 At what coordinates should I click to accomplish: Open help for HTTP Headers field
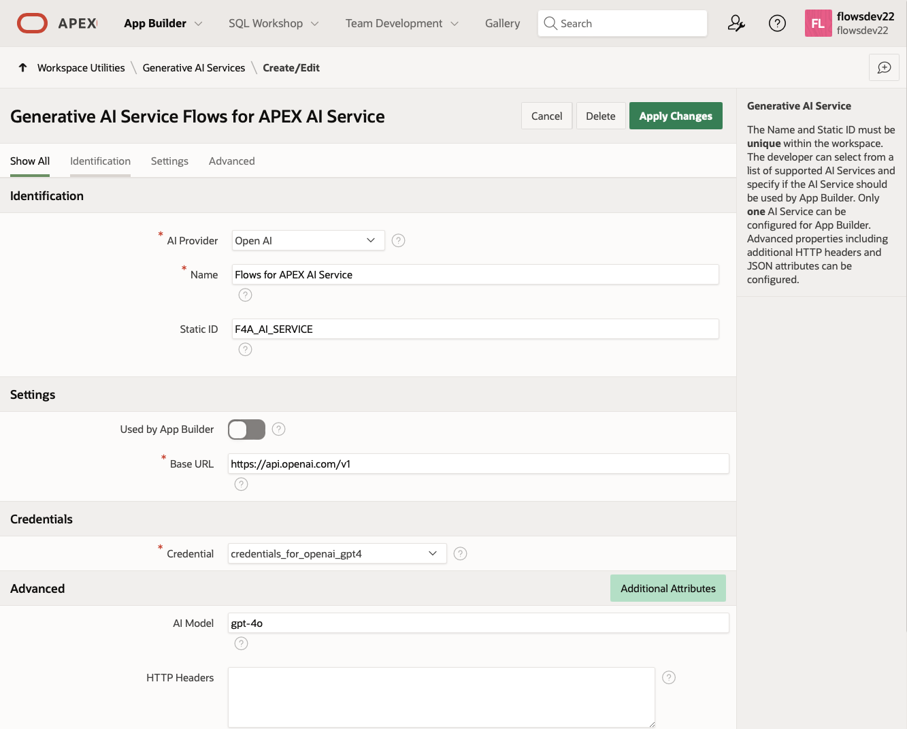669,677
